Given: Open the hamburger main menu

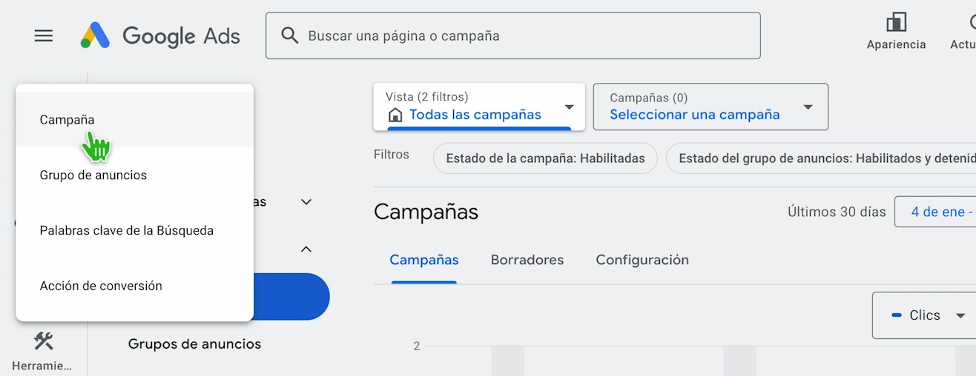Looking at the screenshot, I should (x=44, y=36).
